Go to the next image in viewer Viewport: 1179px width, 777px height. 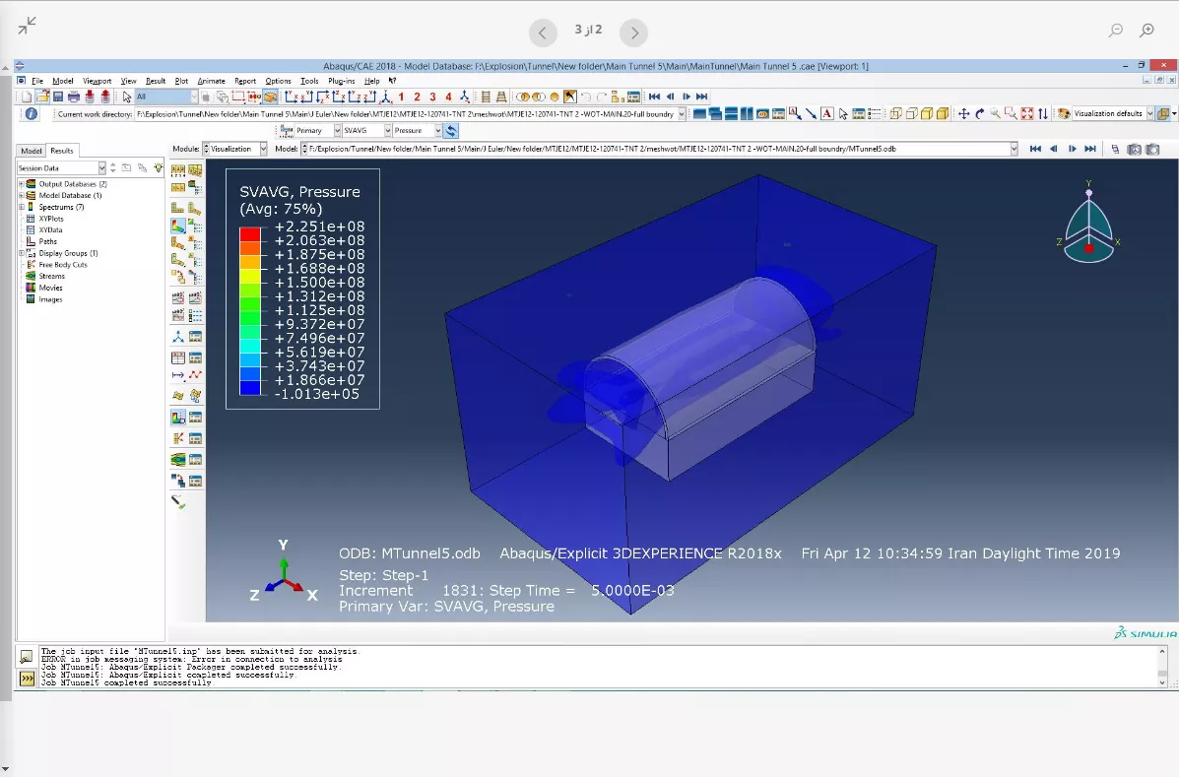(634, 32)
